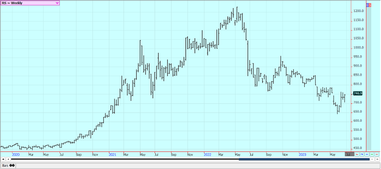The height and width of the screenshot is (169, 381).
Task: Click the 2022 year label on time axis
Action: 207,154
